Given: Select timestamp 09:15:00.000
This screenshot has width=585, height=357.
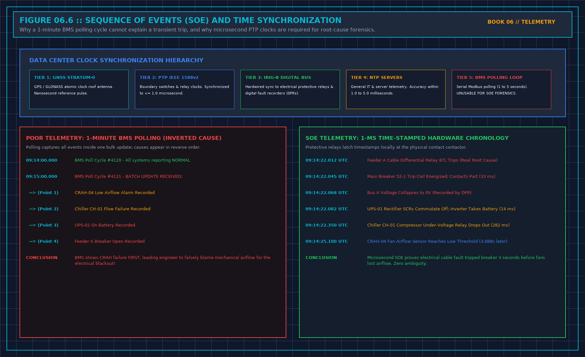Looking at the screenshot, I should click(x=42, y=177).
